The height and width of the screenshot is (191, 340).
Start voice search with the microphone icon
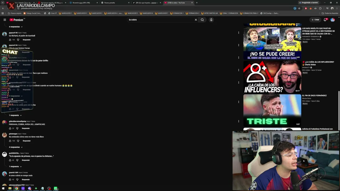pos(211,20)
